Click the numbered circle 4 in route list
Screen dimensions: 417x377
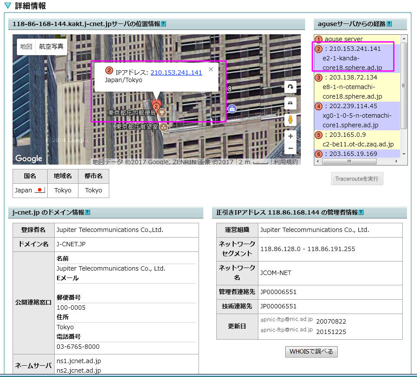coord(319,106)
